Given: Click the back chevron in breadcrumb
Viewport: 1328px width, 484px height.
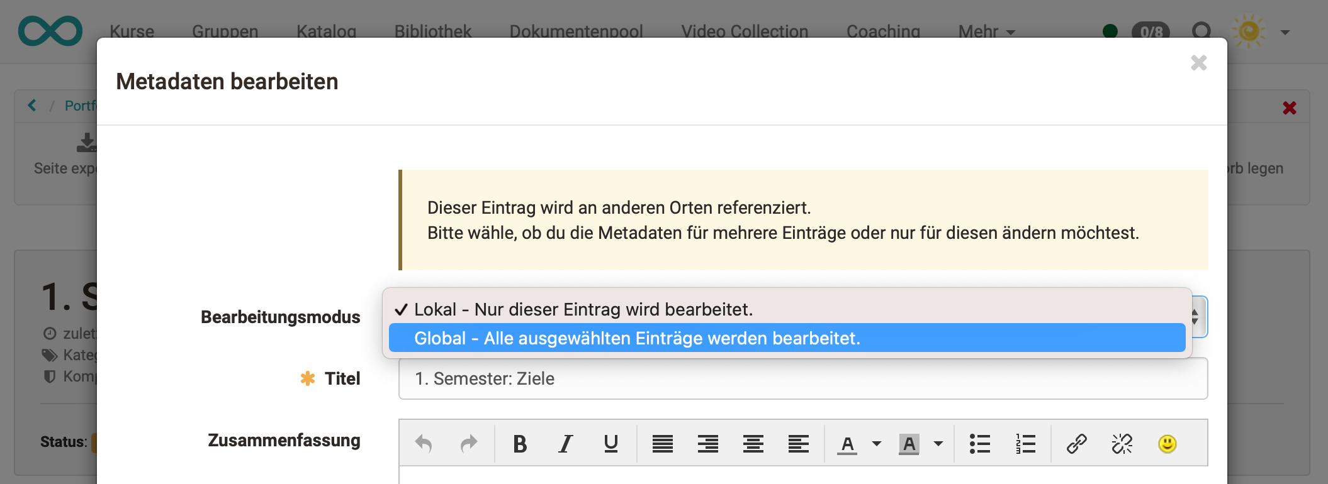Looking at the screenshot, I should coord(32,106).
